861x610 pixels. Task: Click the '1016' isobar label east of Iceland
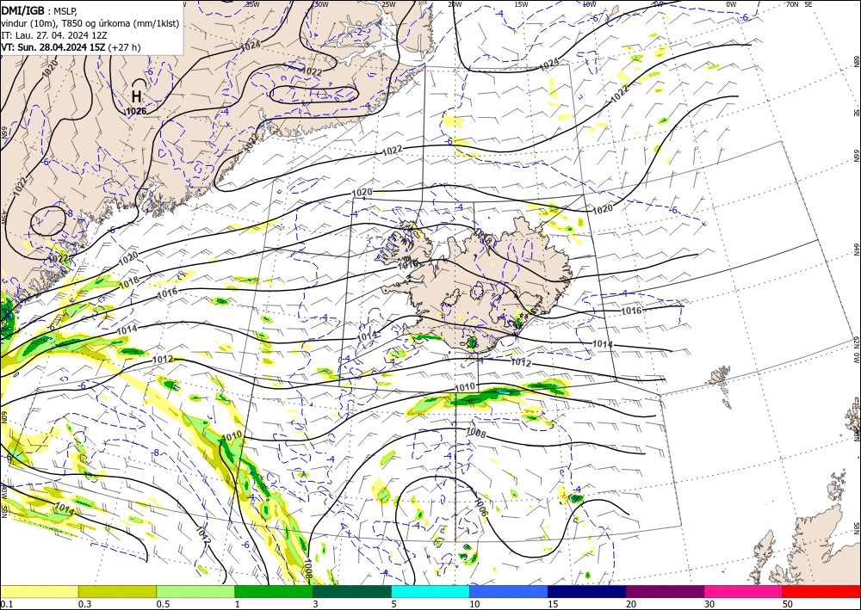(631, 311)
